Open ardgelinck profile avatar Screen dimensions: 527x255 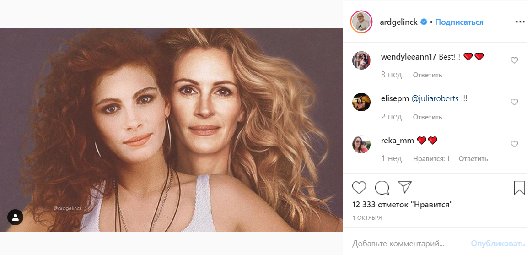tap(361, 22)
